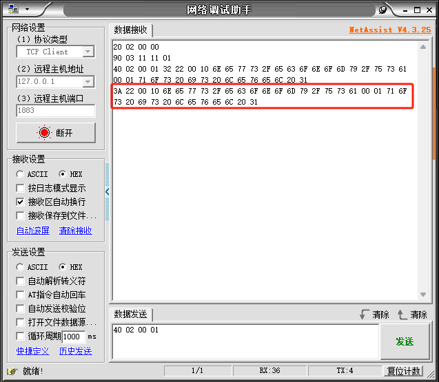Click the title bar menu dropdown arrow
The height and width of the screenshot is (382, 439).
pos(27,9)
